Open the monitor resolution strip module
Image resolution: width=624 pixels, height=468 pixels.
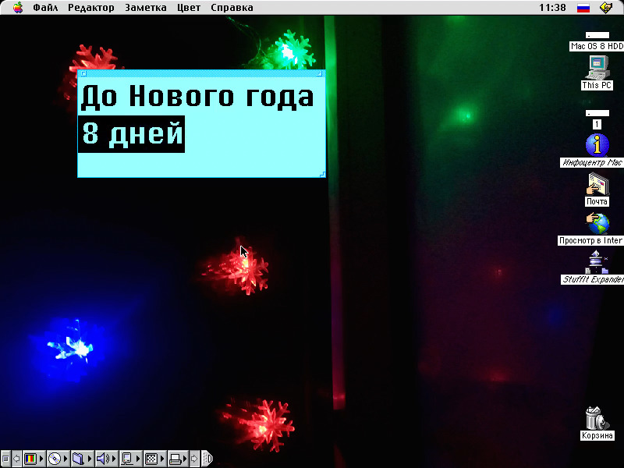pyautogui.click(x=151, y=459)
